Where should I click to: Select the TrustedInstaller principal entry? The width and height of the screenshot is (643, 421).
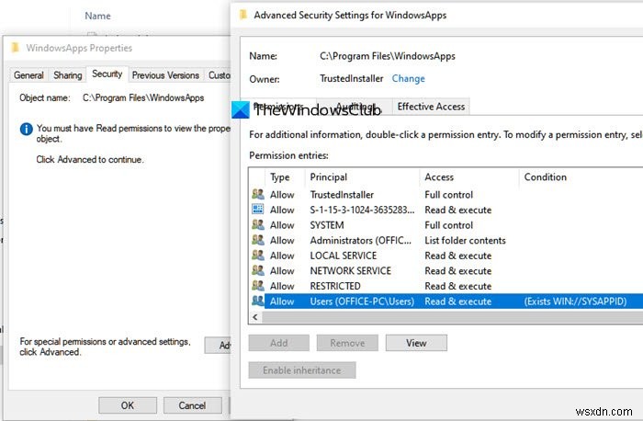point(342,195)
